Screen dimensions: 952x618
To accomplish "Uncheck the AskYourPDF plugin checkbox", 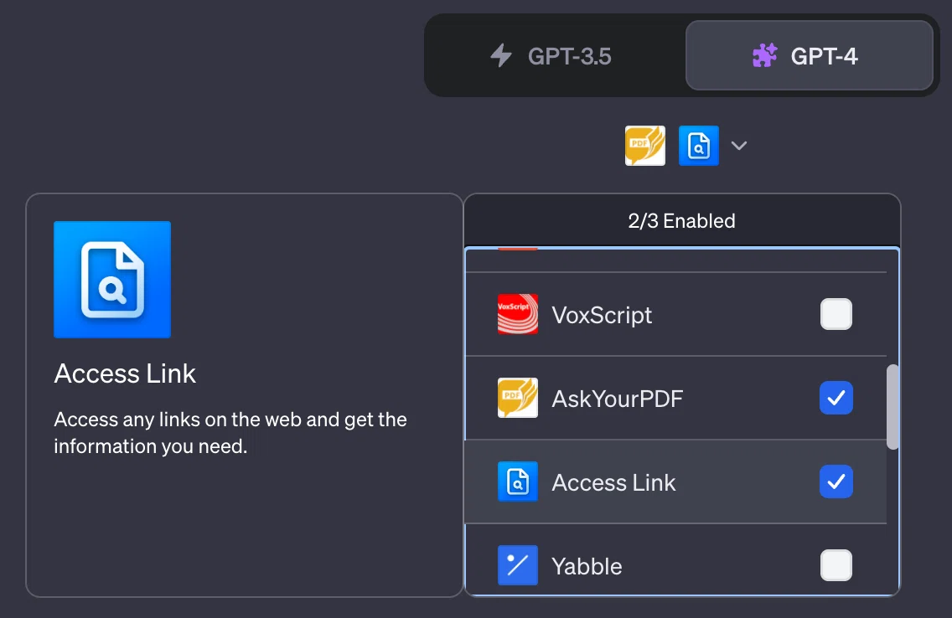I will [836, 398].
